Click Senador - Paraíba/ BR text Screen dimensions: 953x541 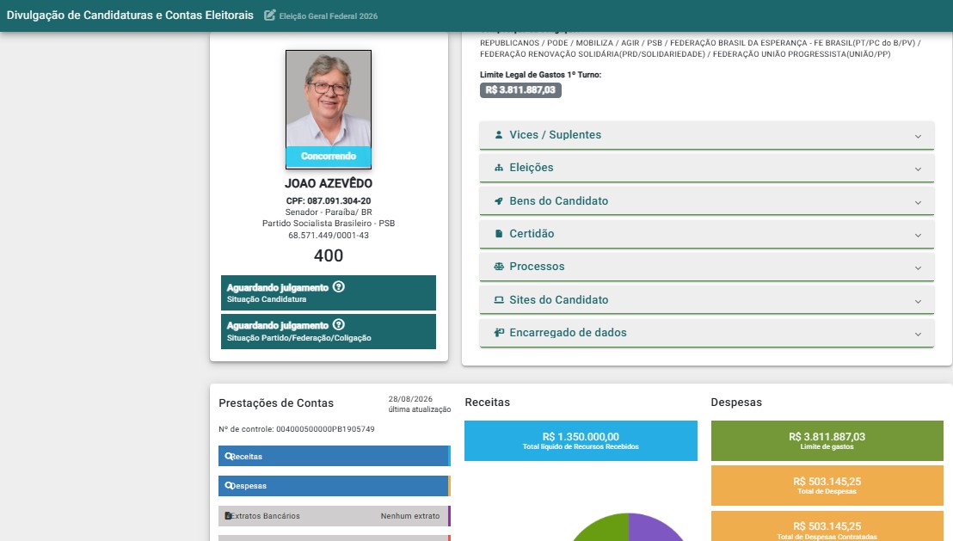click(329, 212)
